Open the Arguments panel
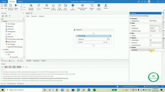 [x=36, y=61]
